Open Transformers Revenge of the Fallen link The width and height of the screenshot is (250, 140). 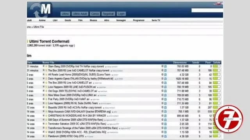point(83,128)
